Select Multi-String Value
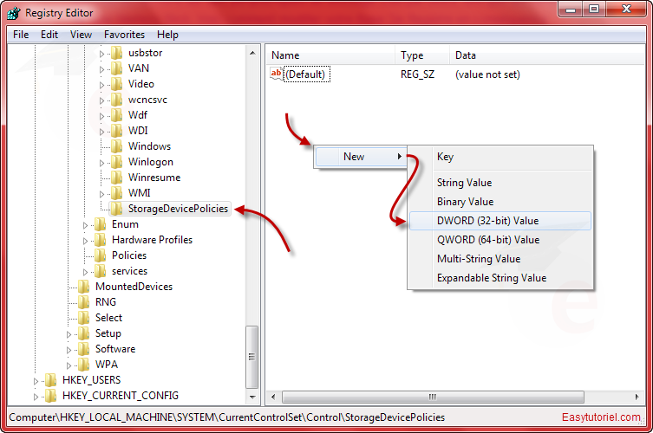Screen dimensions: 653x433 tap(500, 259)
